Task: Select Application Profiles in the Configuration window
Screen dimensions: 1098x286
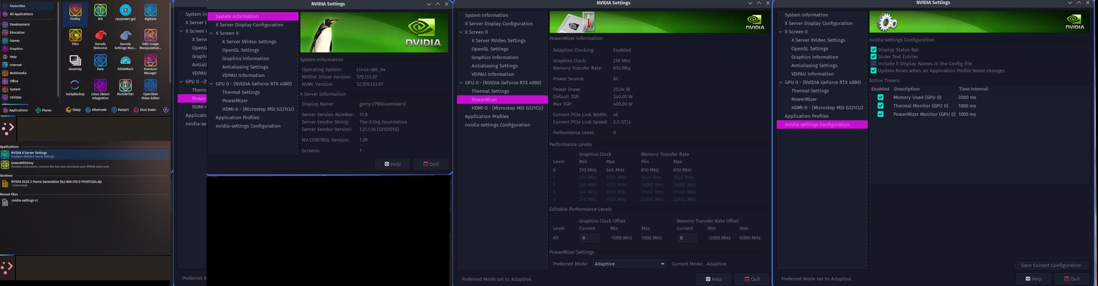Action: pos(806,116)
